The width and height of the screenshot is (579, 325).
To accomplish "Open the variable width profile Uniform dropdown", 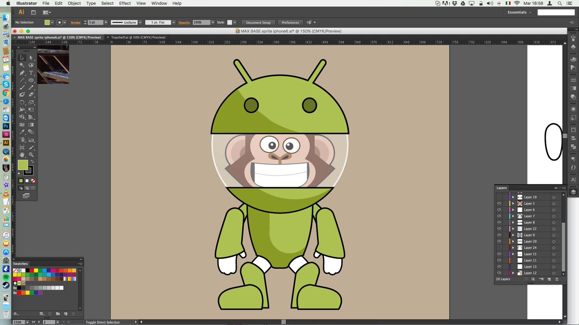I will (x=140, y=22).
